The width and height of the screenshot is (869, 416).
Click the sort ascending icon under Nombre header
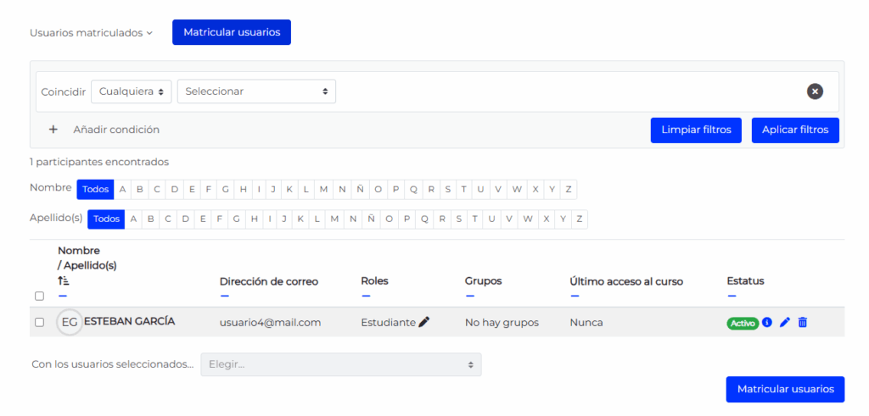click(x=64, y=280)
